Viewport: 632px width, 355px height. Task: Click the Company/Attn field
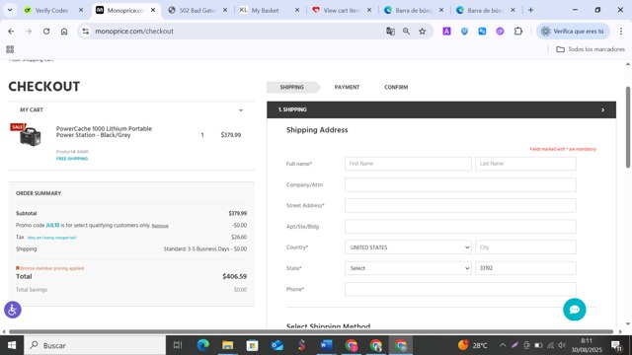pyautogui.click(x=460, y=184)
